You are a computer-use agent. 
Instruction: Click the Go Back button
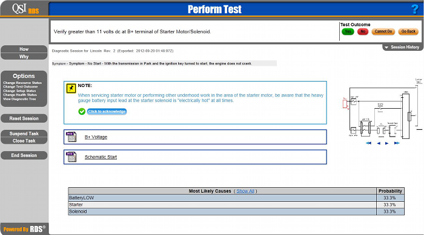(x=408, y=31)
